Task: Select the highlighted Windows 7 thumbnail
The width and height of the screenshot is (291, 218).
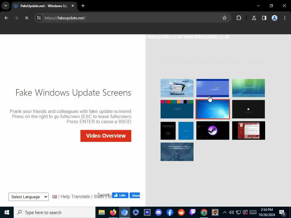Action: [213, 109]
